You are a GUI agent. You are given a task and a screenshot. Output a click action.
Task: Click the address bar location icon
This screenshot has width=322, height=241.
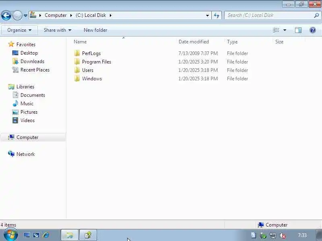(x=33, y=15)
